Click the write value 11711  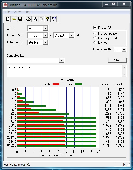click(x=107, y=145)
